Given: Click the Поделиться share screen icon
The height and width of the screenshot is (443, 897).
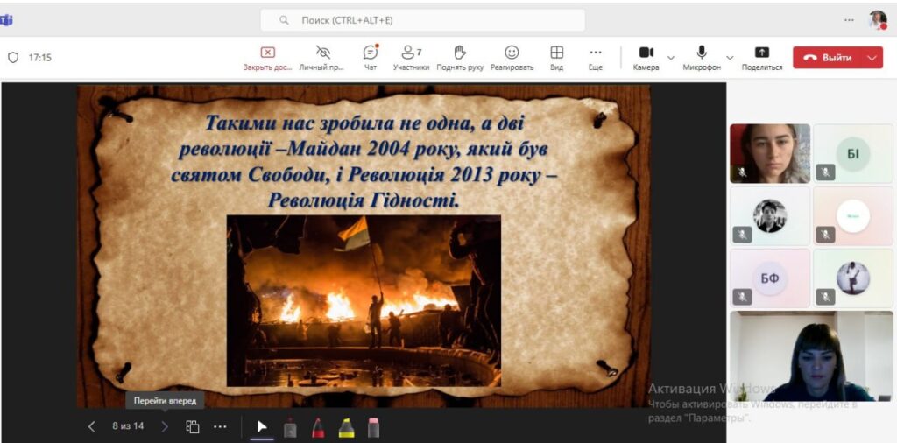Looking at the screenshot, I should click(x=761, y=57).
